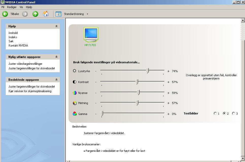The height and width of the screenshot is (162, 245).
Task: Click the 59% Nyanse value
Action: click(x=175, y=93)
